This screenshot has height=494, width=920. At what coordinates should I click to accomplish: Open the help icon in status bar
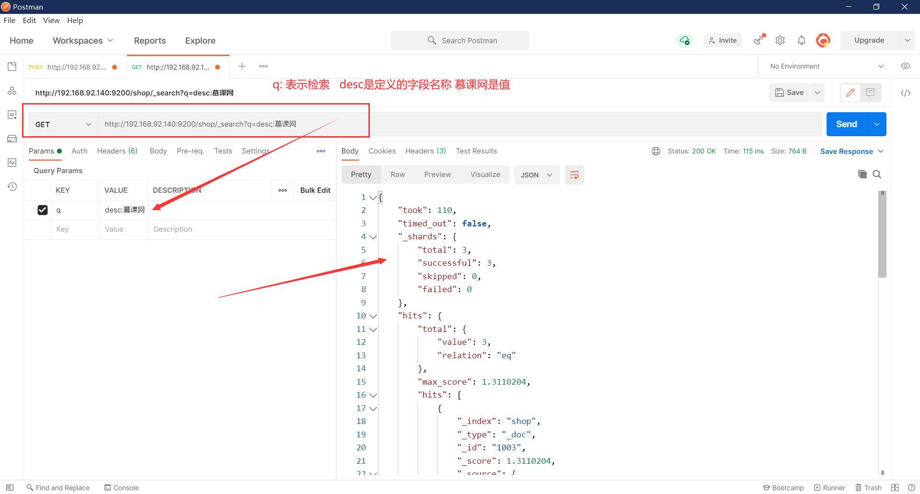pos(911,487)
